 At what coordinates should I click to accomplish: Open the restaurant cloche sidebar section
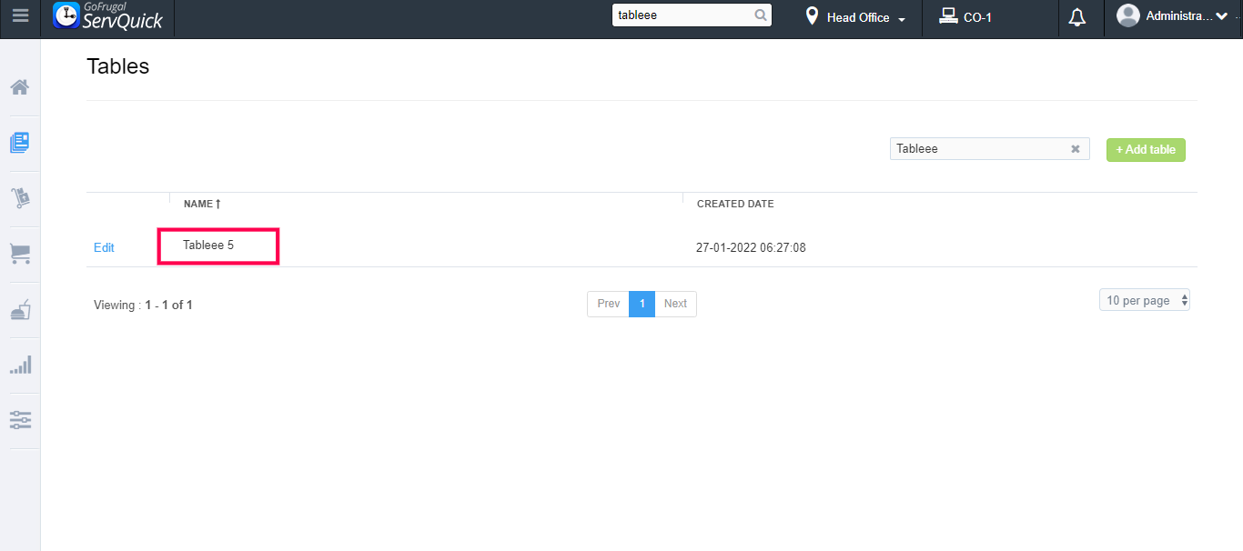20,309
